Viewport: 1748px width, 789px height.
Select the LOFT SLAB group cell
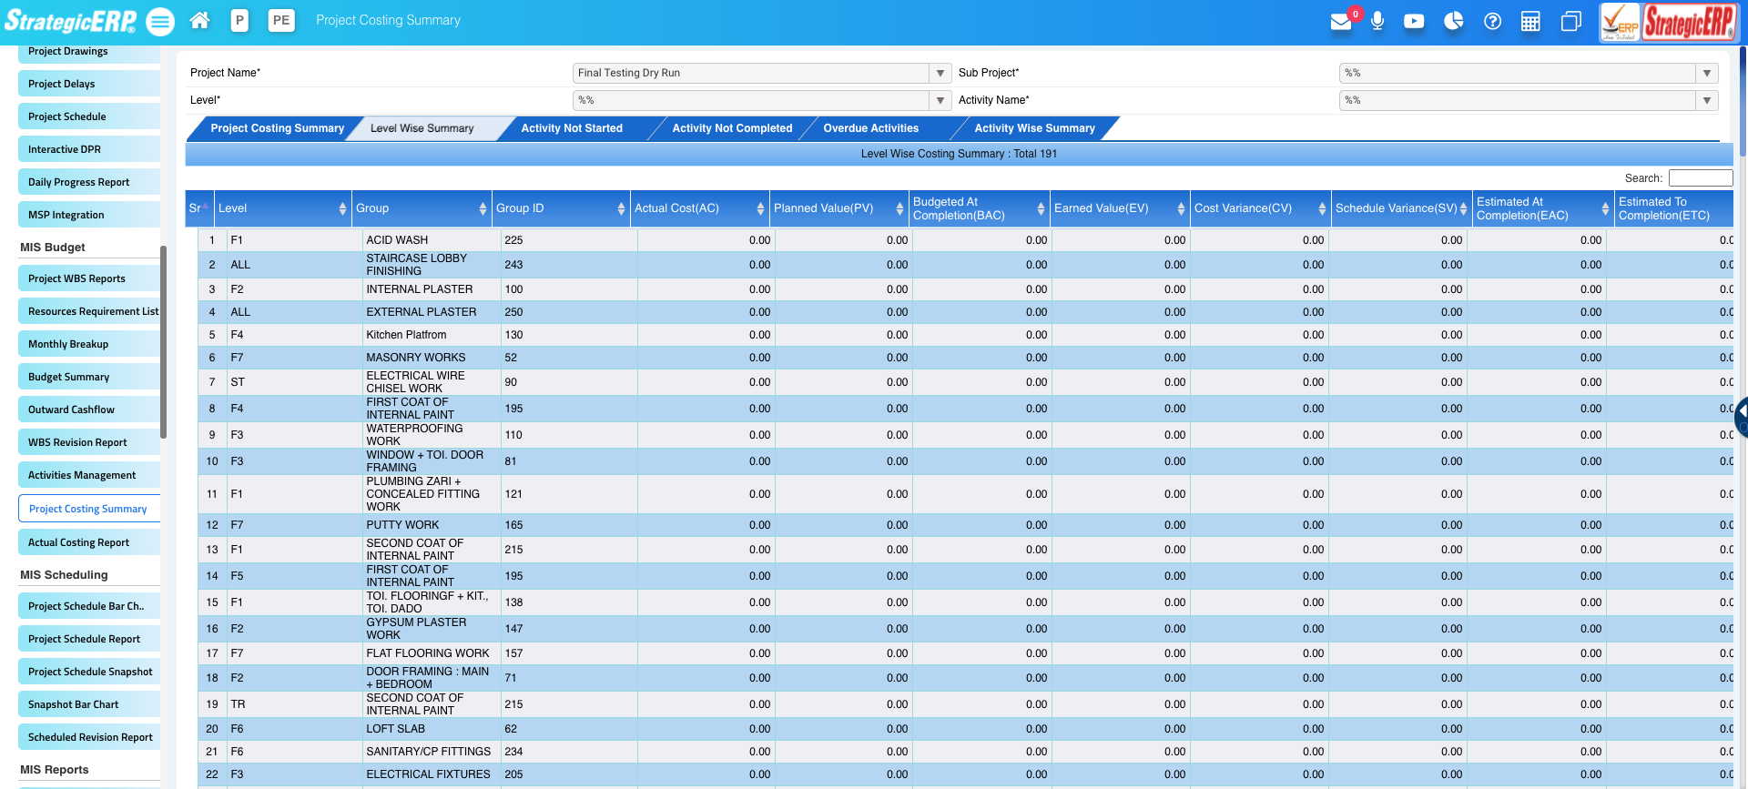[x=432, y=729]
